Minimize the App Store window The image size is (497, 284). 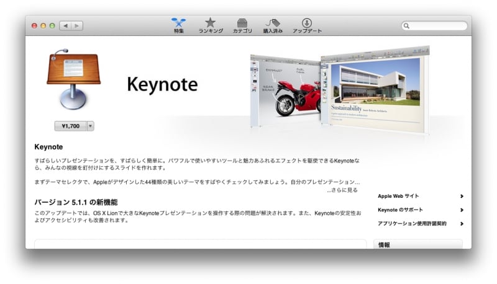click(x=43, y=26)
